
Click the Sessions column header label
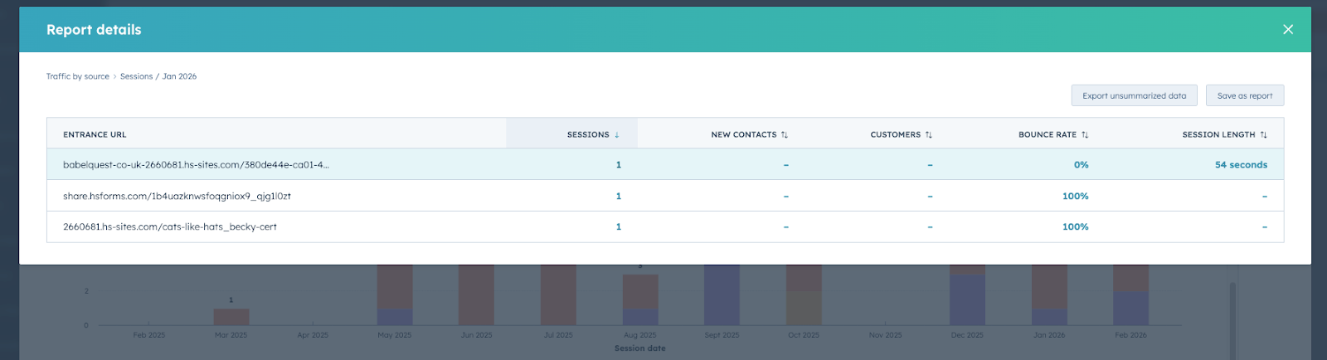point(587,134)
